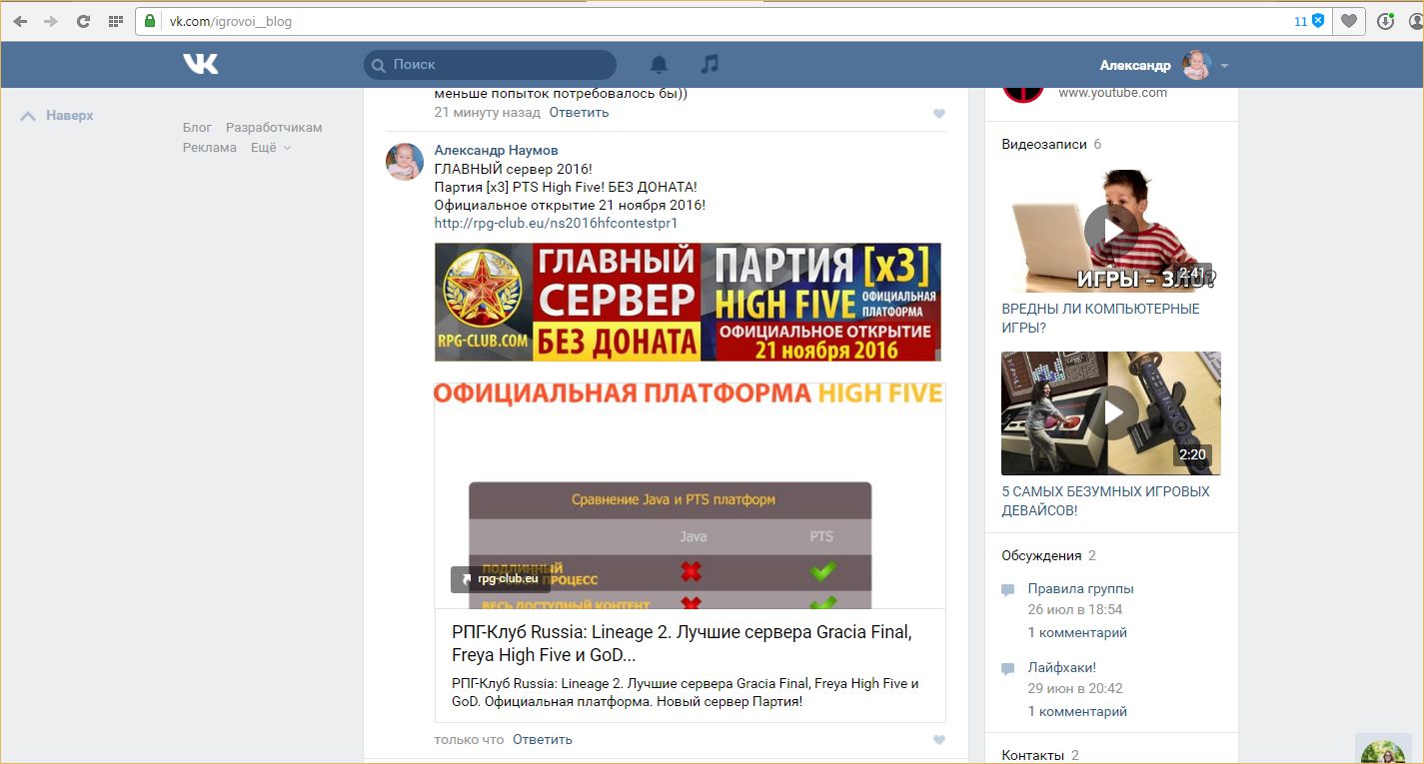
Task: Click the discussion bubble icon beside Лайфхаки!
Action: [1008, 669]
